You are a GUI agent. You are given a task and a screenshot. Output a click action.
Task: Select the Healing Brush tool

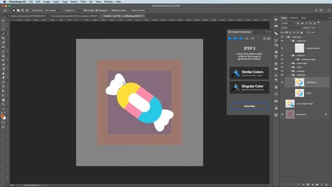[x=3, y=47]
